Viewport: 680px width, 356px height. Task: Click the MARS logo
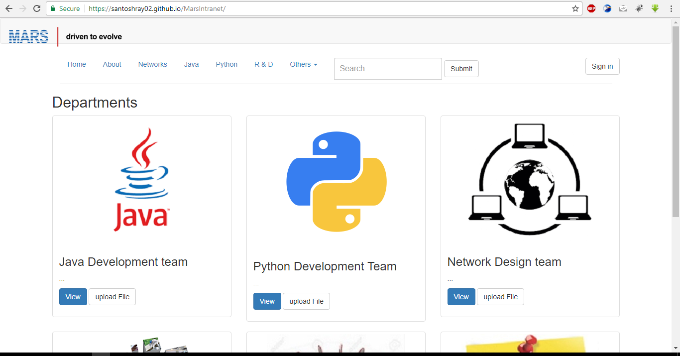coord(28,36)
